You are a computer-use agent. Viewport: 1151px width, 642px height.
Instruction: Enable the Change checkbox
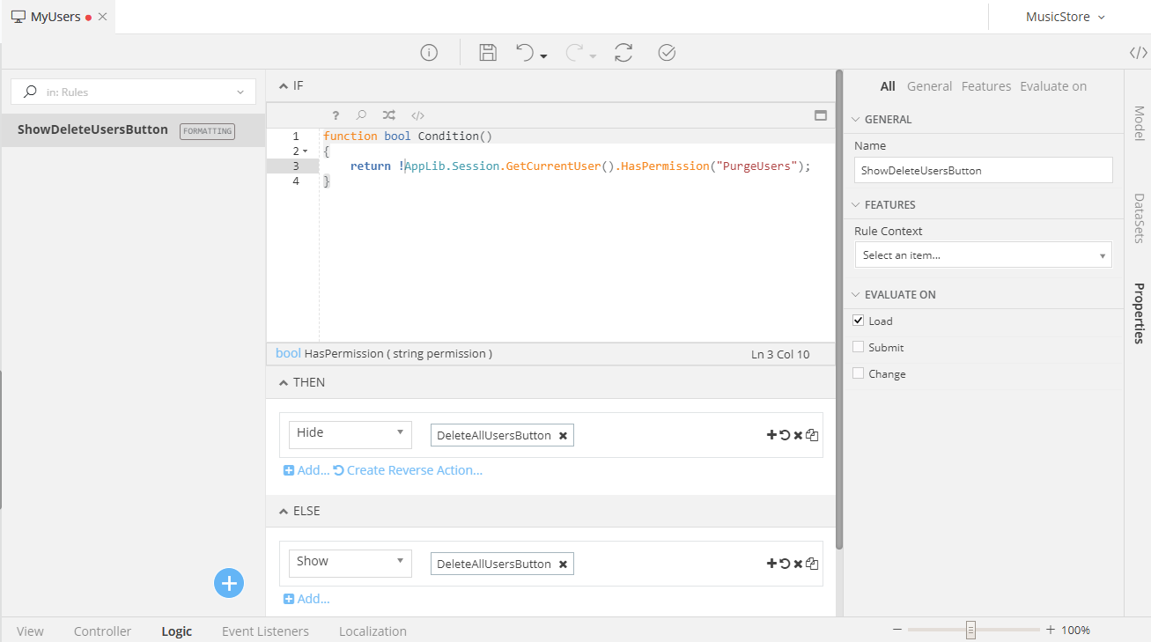[859, 373]
